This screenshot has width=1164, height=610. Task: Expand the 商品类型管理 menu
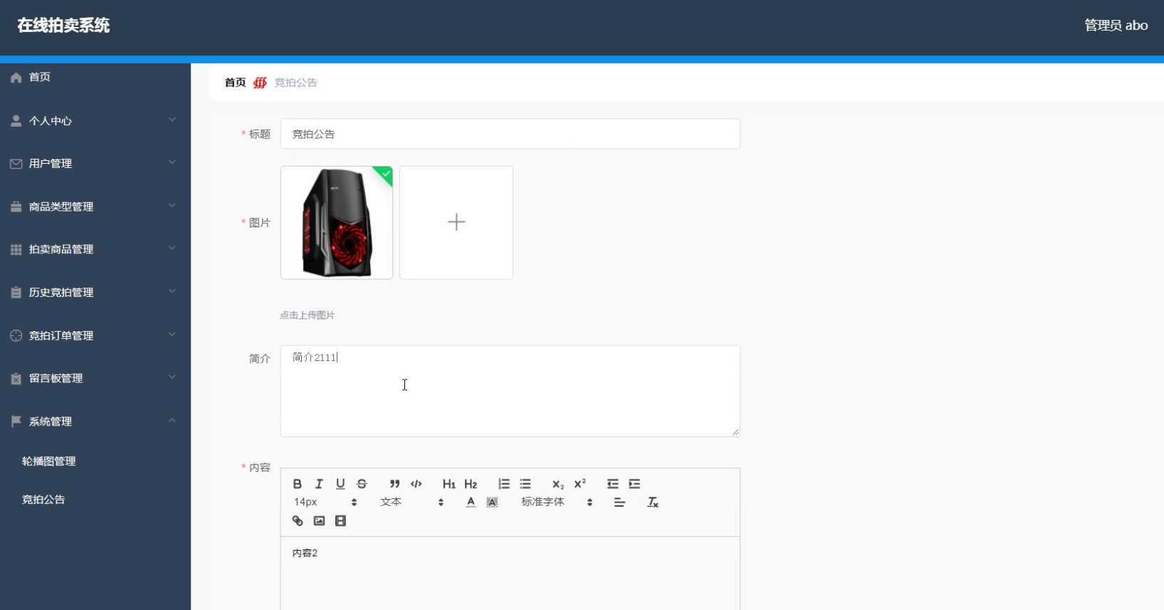[95, 206]
